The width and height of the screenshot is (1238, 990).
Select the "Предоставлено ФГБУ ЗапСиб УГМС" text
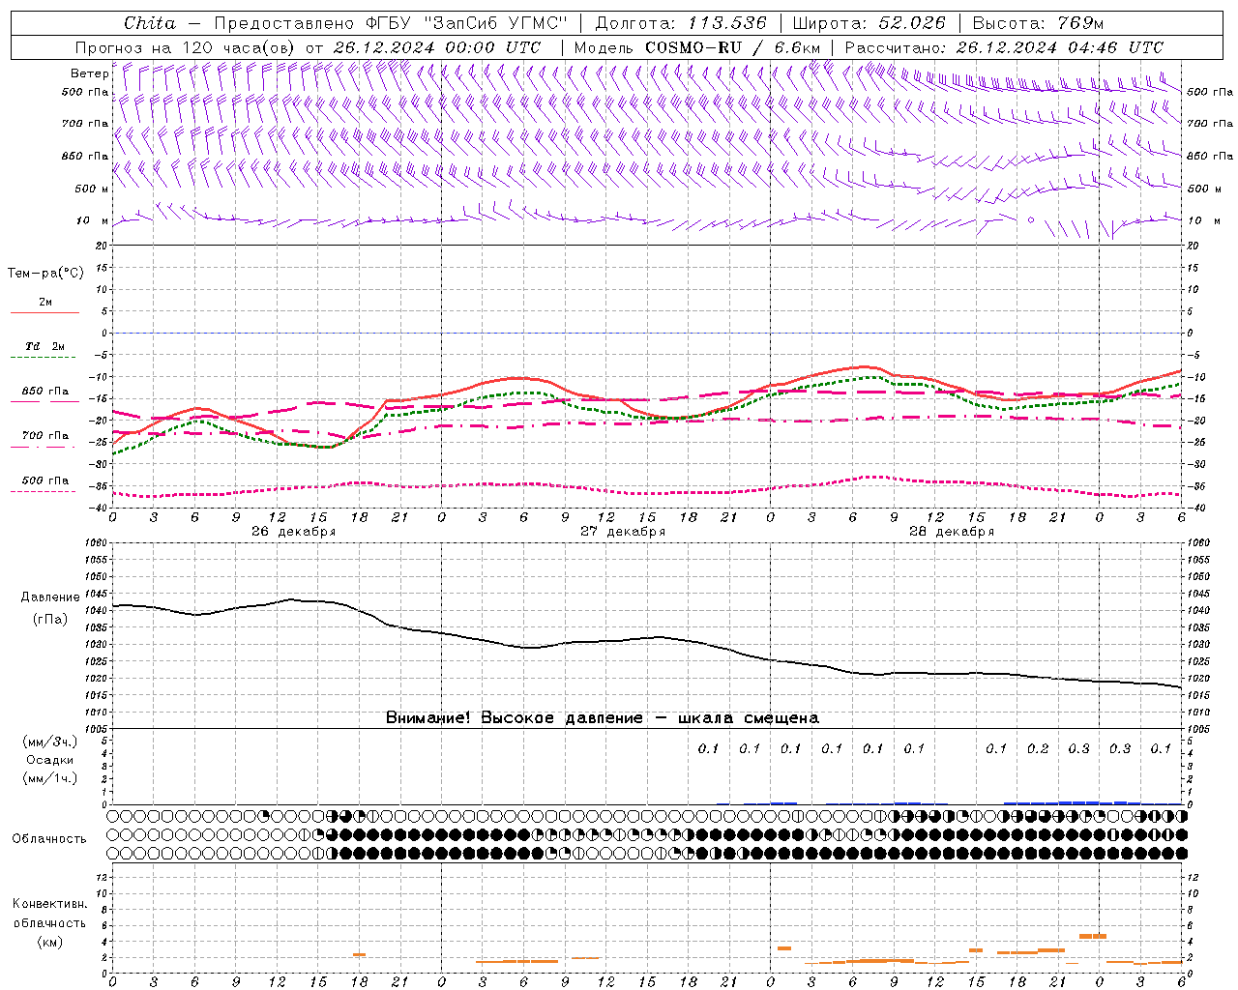[x=390, y=23]
